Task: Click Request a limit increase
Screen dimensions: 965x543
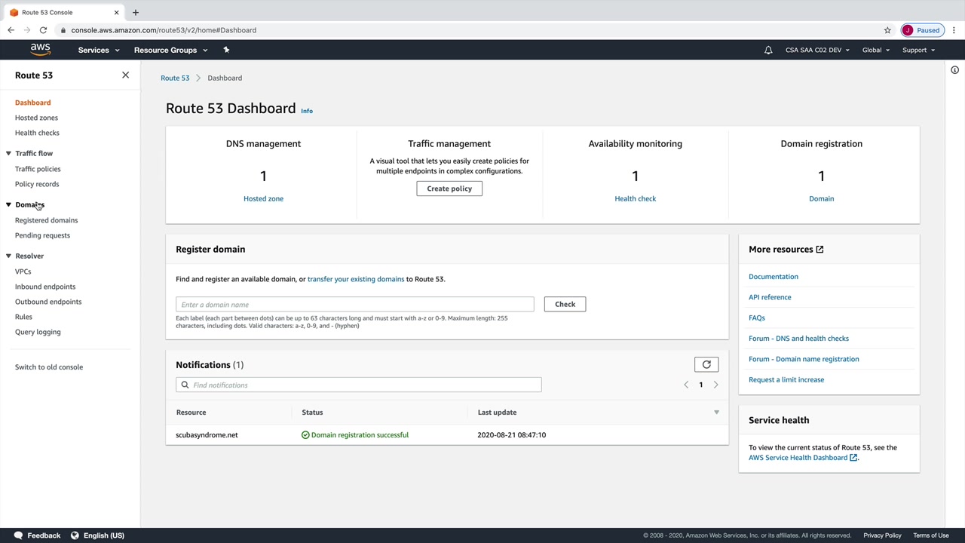Action: click(x=786, y=380)
